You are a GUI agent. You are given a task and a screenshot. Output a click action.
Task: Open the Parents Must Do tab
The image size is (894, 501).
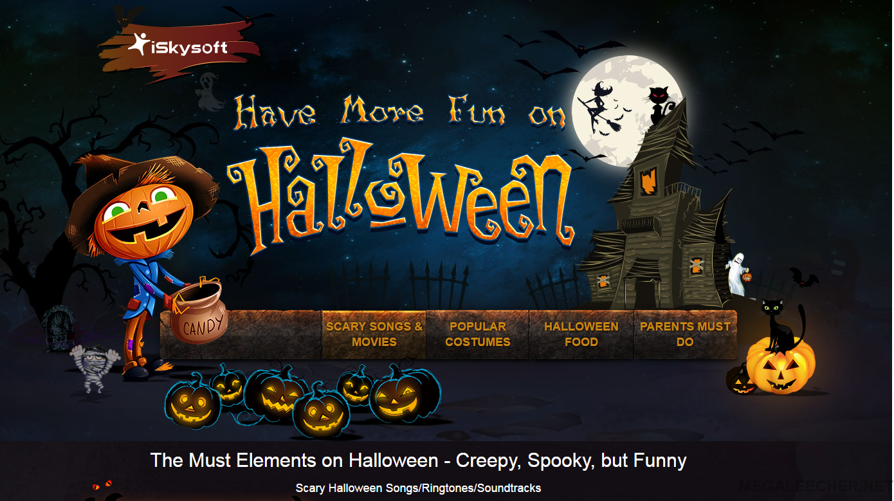[x=685, y=334]
